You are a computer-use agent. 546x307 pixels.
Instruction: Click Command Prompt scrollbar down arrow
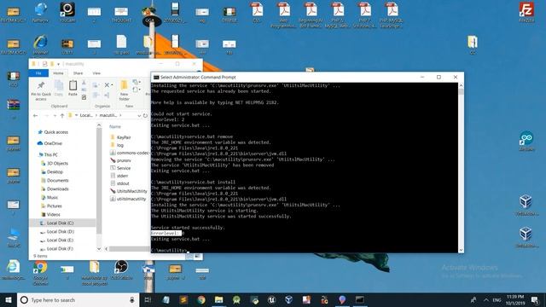click(x=461, y=250)
